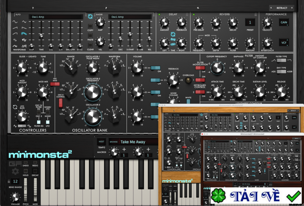Viewport: 304px width, 206px height.
Task: Toggle the Bend Range lock icon
Action: (x=9, y=181)
